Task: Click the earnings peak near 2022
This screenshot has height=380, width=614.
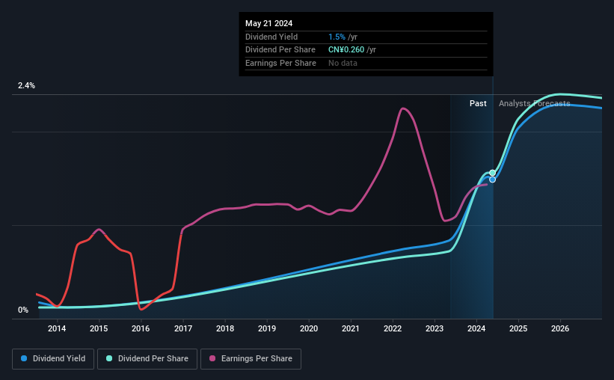Action: [403, 108]
